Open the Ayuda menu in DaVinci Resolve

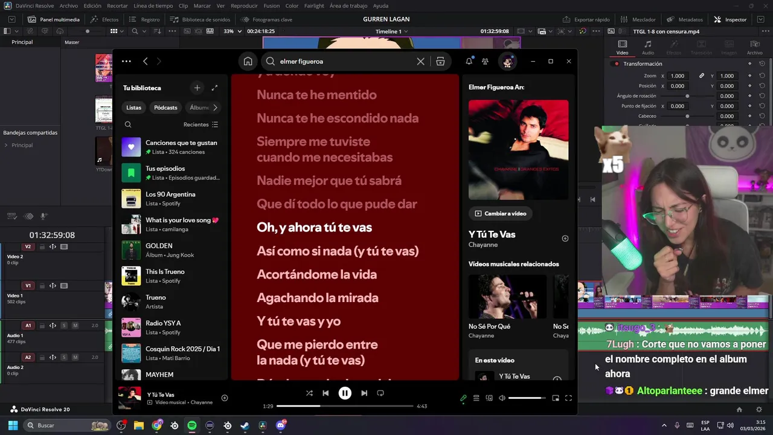point(380,5)
